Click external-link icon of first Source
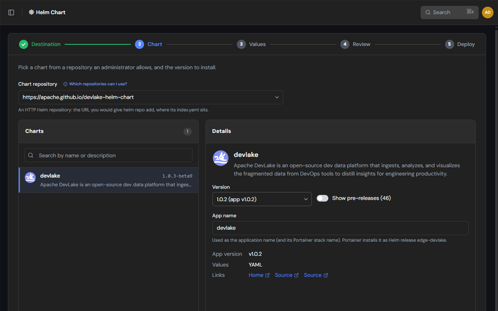The height and width of the screenshot is (311, 498). pyautogui.click(x=296, y=276)
